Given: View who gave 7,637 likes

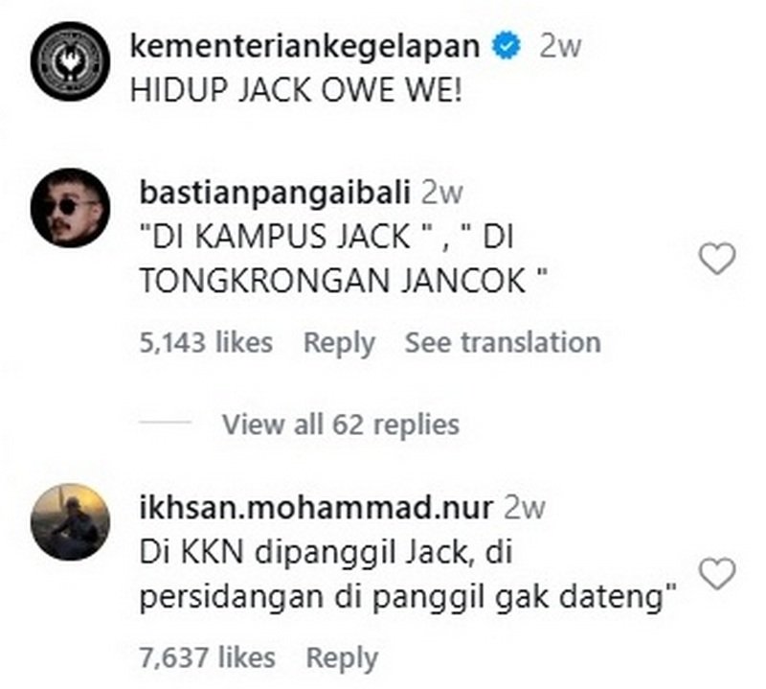Looking at the screenshot, I should 207,656.
